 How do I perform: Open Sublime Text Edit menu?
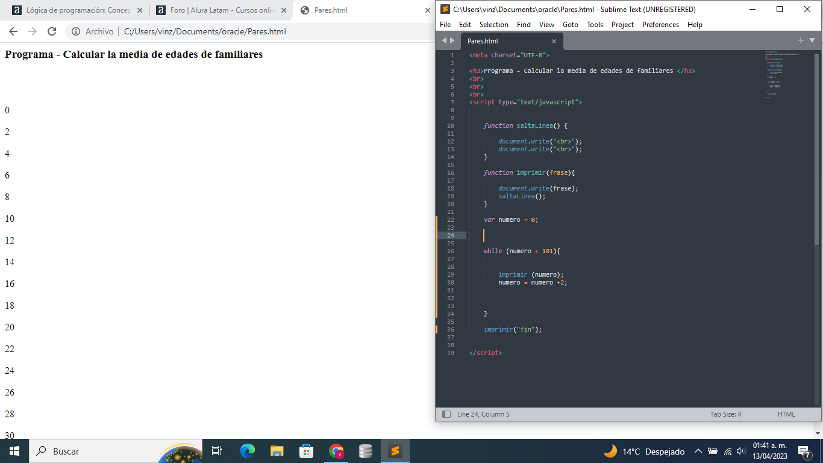[465, 25]
